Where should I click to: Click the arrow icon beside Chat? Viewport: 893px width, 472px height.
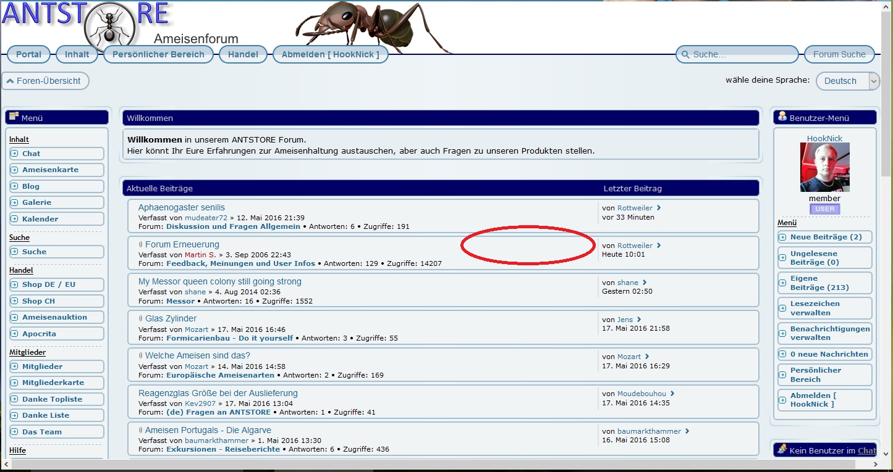[x=14, y=154]
